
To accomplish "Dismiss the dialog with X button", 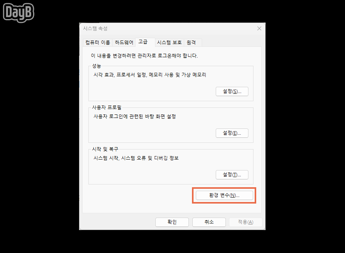I will pyautogui.click(x=259, y=28).
